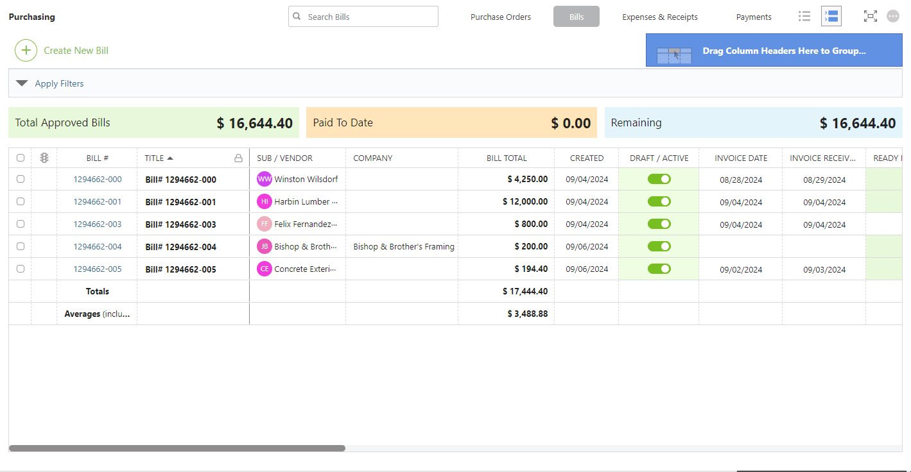Click the plus icon to create new bill
Viewport: 911px width, 472px height.
[26, 51]
